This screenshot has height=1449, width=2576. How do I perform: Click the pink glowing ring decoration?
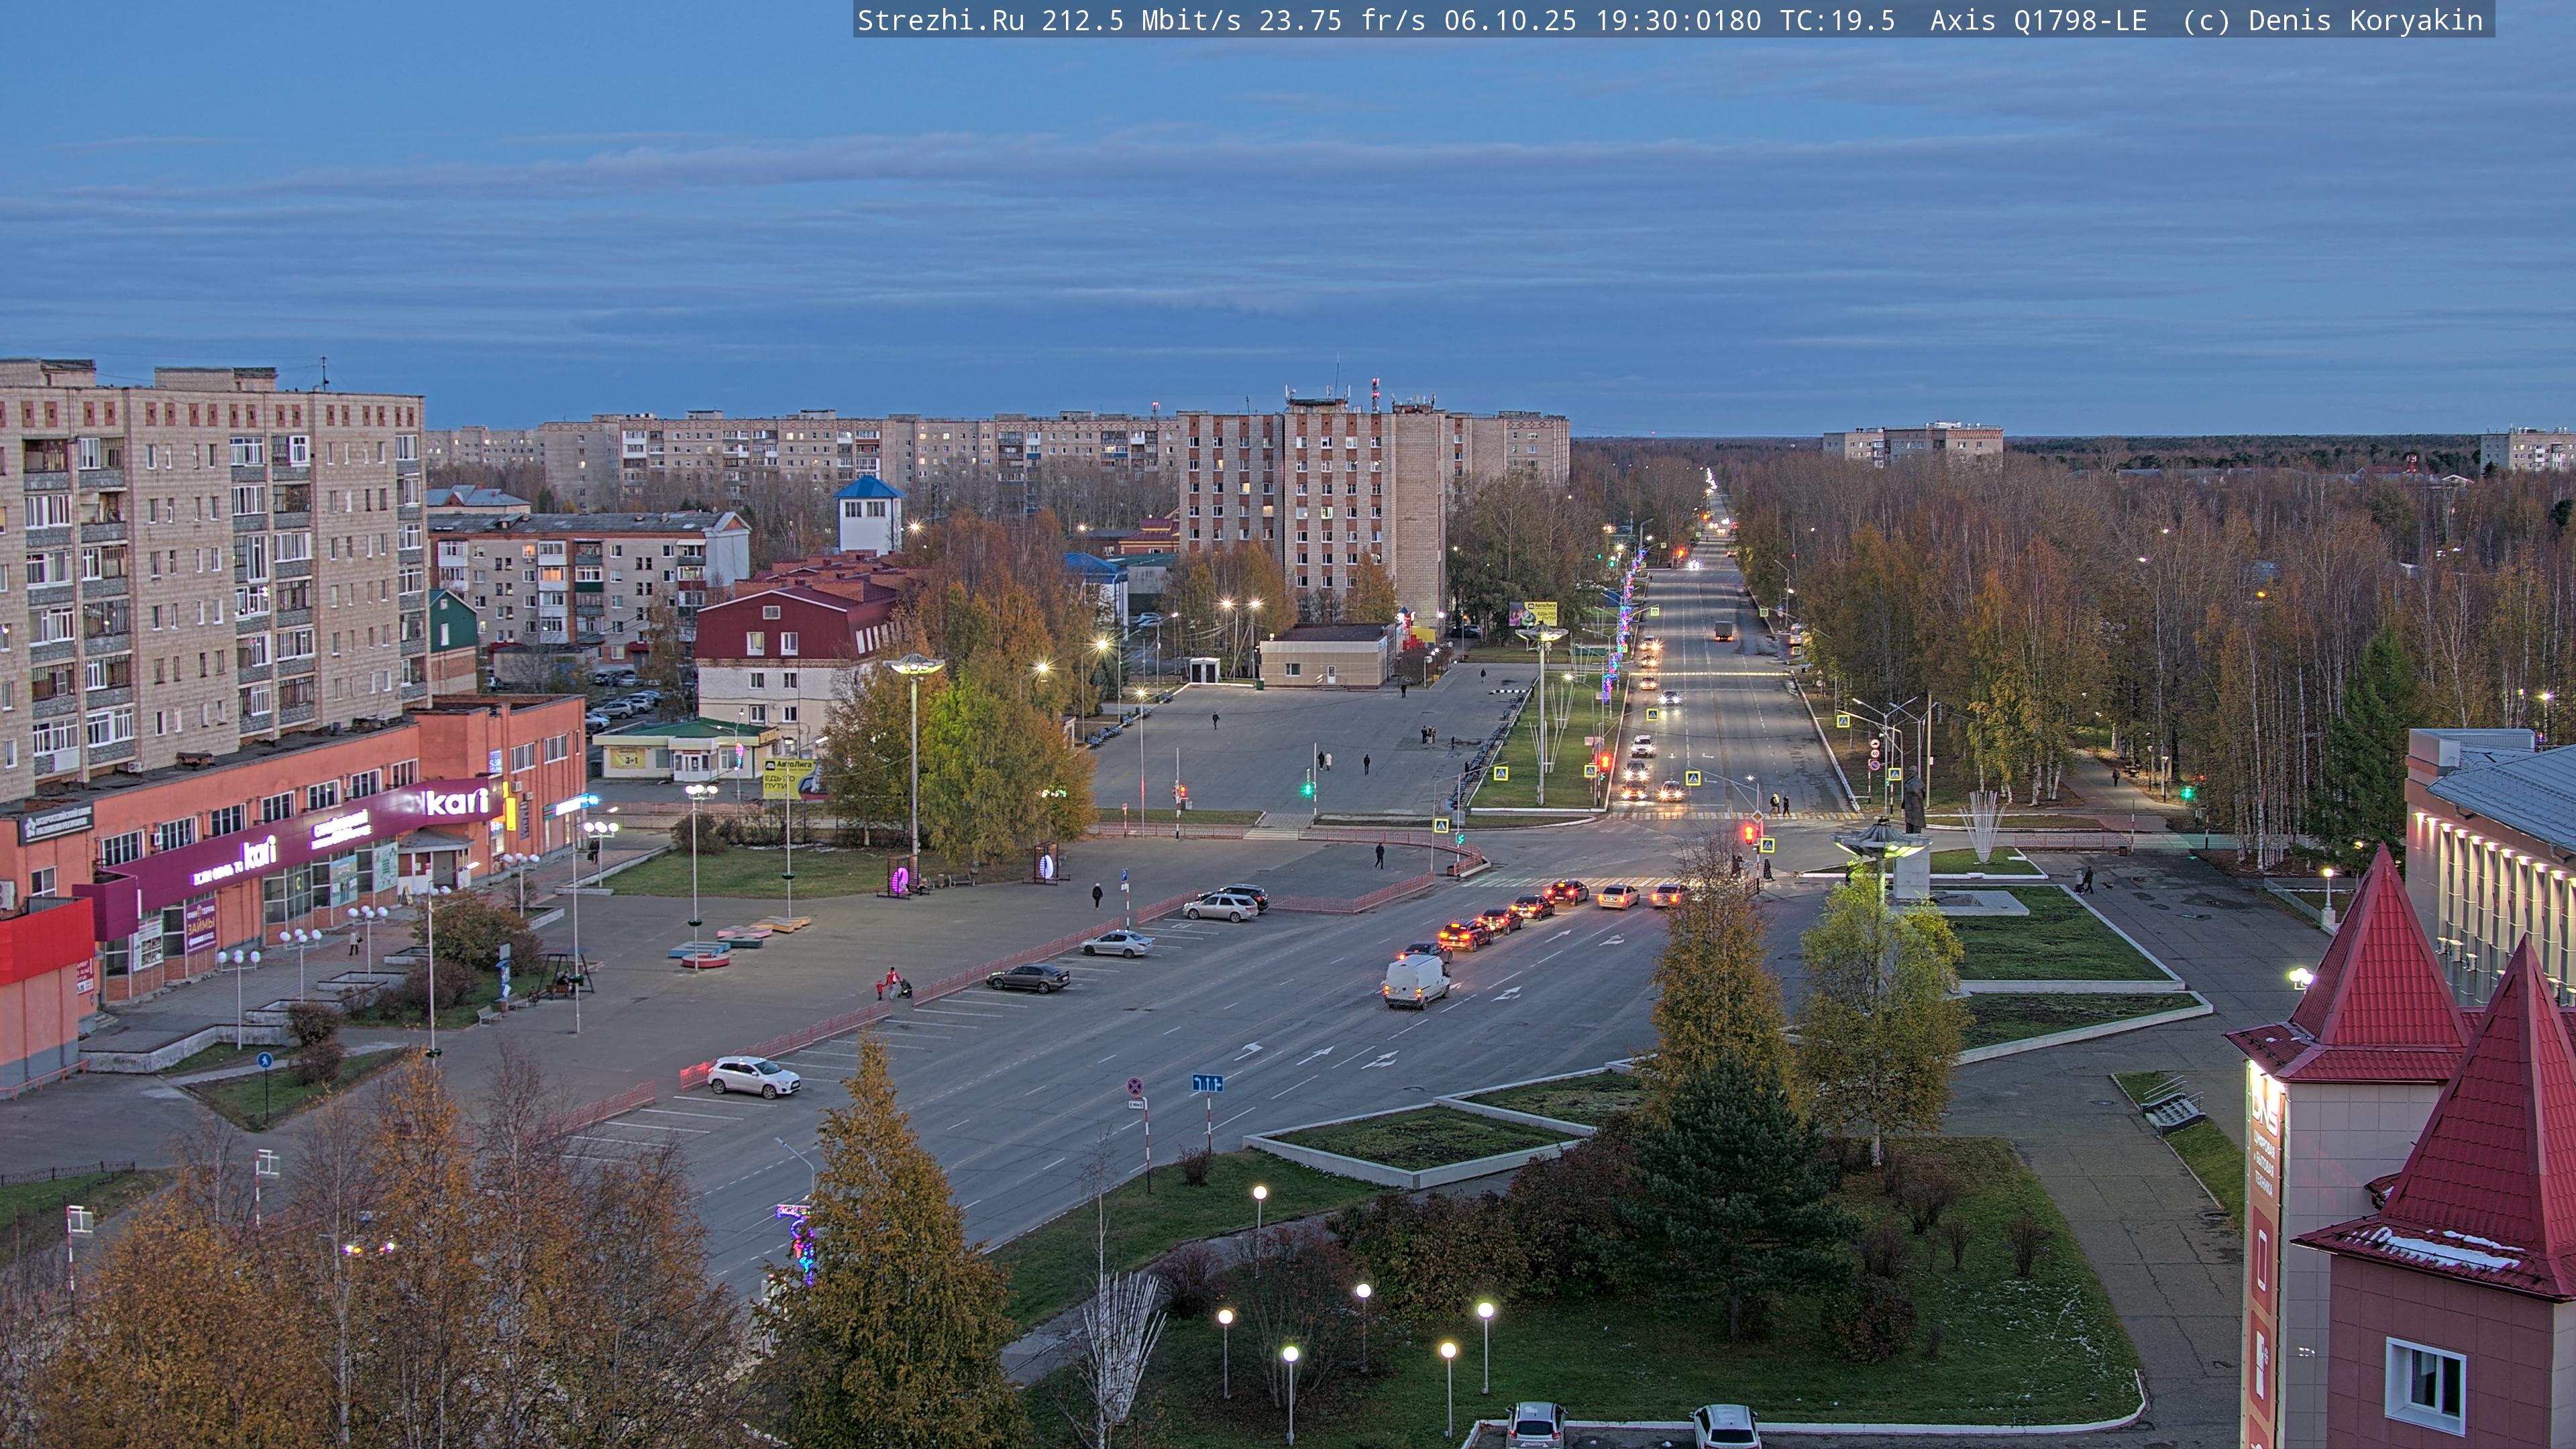(899, 879)
